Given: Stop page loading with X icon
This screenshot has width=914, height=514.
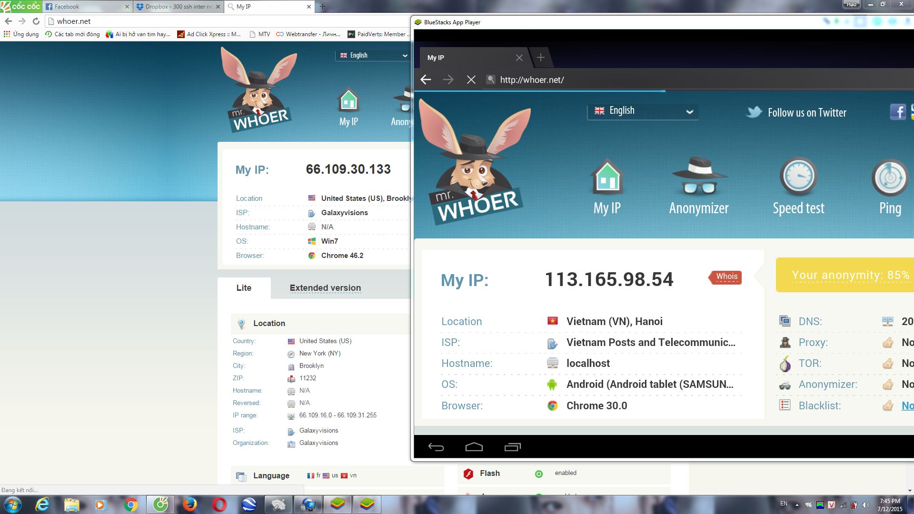Looking at the screenshot, I should [471, 80].
